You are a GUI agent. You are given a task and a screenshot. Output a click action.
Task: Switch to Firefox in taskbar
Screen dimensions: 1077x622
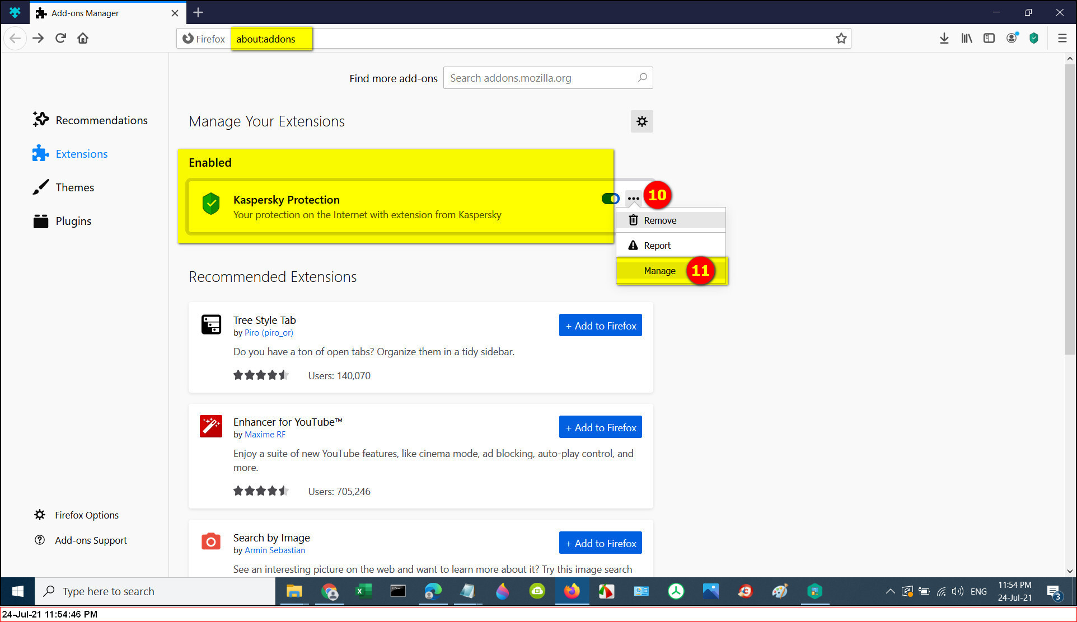click(572, 591)
